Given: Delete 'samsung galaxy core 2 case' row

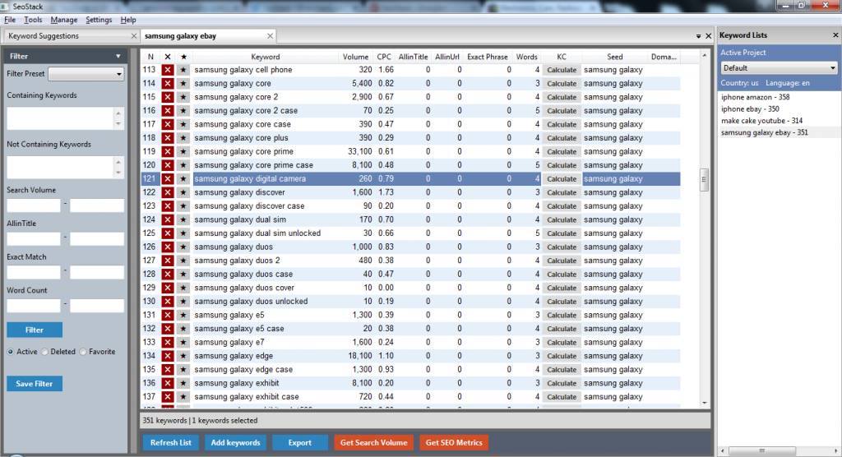Looking at the screenshot, I should tap(168, 111).
